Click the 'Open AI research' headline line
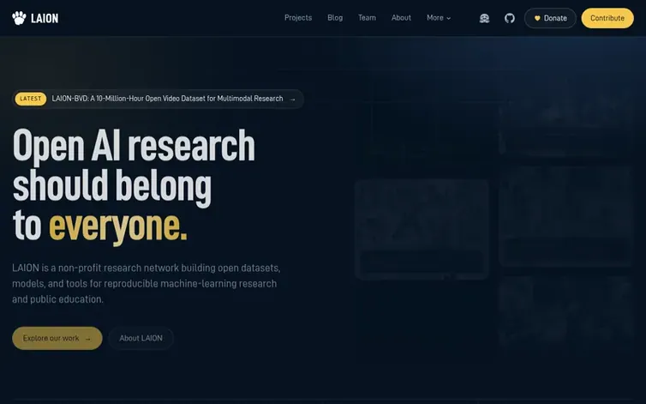This screenshot has height=404, width=646. coord(134,146)
